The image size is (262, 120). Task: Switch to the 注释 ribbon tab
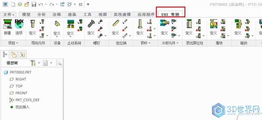[57, 15]
